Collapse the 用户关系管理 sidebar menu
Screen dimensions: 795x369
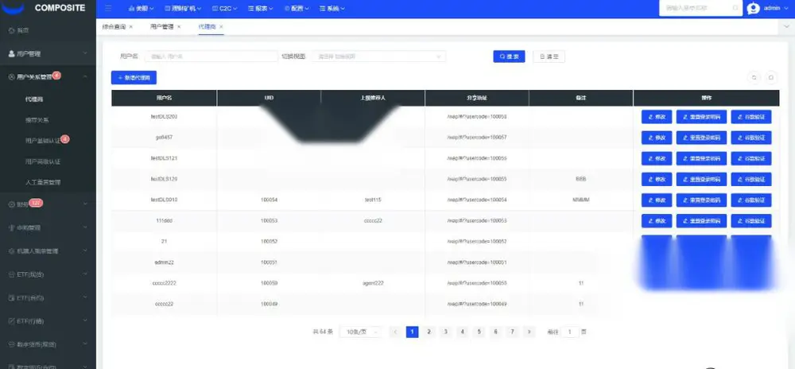tap(48, 76)
